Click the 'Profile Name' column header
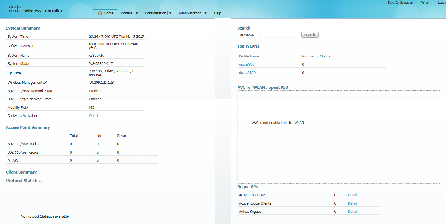 (x=249, y=56)
